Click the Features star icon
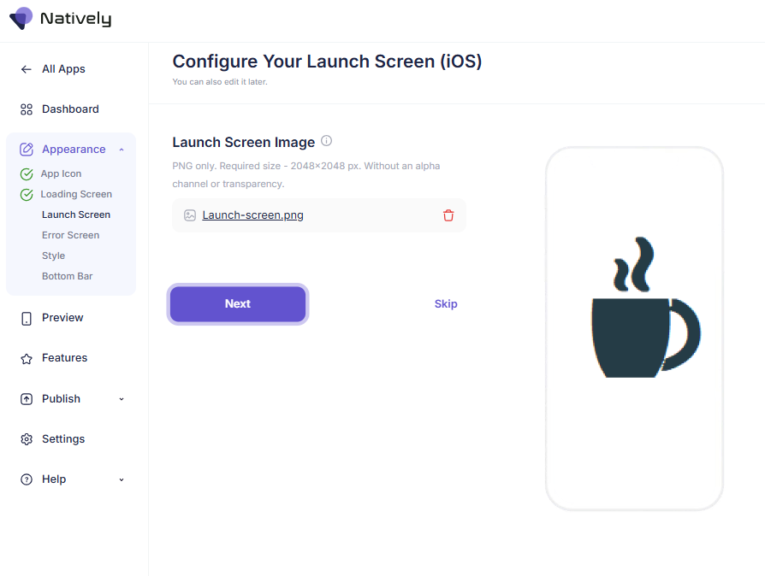Screen dimensions: 765x576 pos(27,358)
